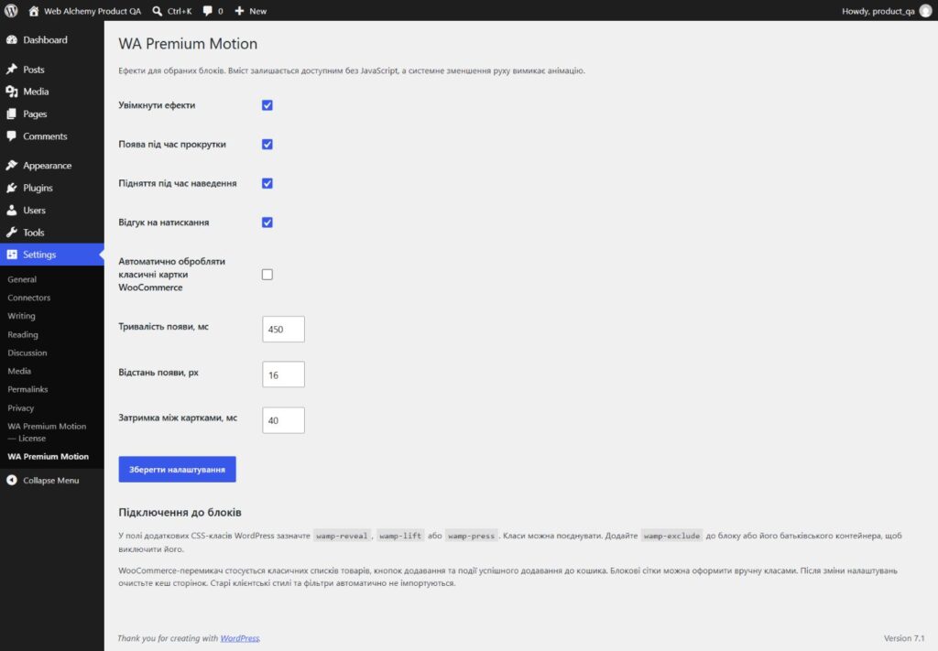This screenshot has height=651, width=938.
Task: Click the New label in the admin bar
Action: (x=257, y=11)
